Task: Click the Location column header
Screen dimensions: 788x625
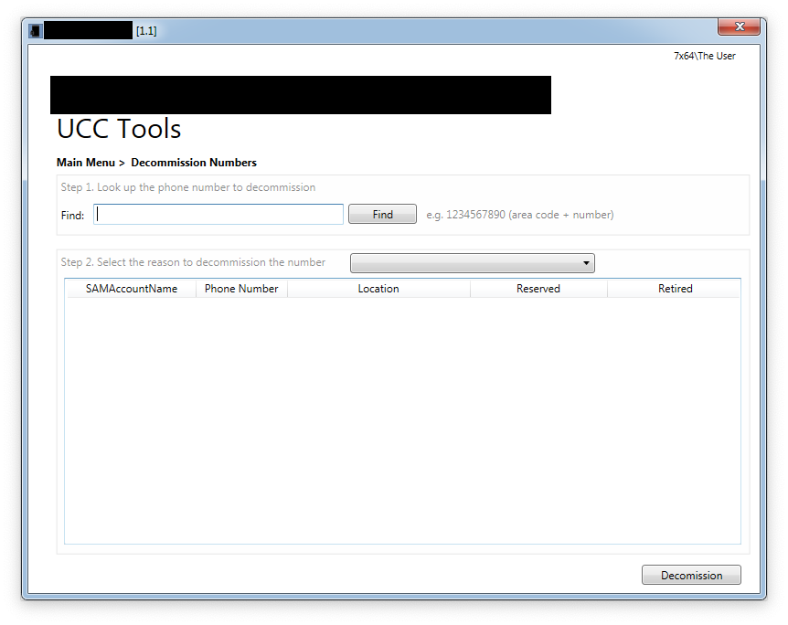Action: click(x=378, y=289)
